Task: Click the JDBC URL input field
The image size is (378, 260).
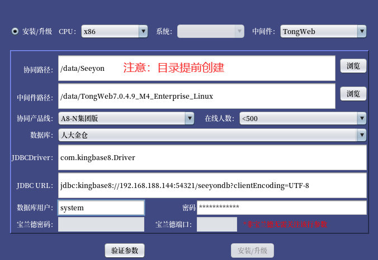Action: pyautogui.click(x=212, y=185)
